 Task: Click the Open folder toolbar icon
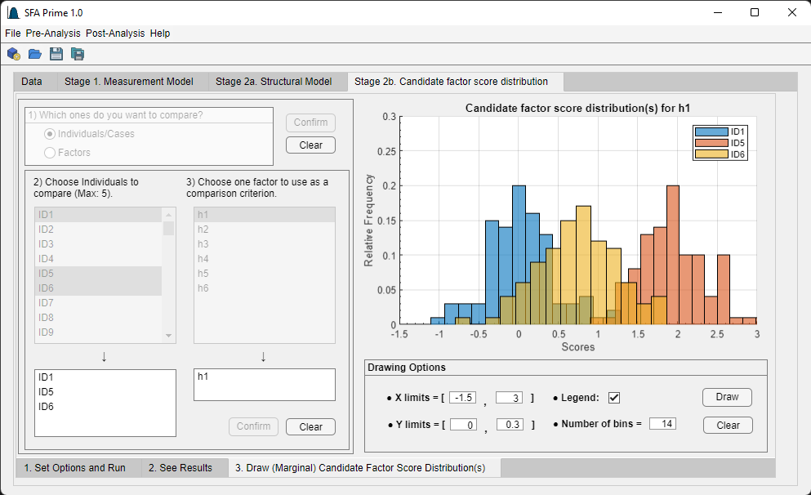pyautogui.click(x=34, y=54)
